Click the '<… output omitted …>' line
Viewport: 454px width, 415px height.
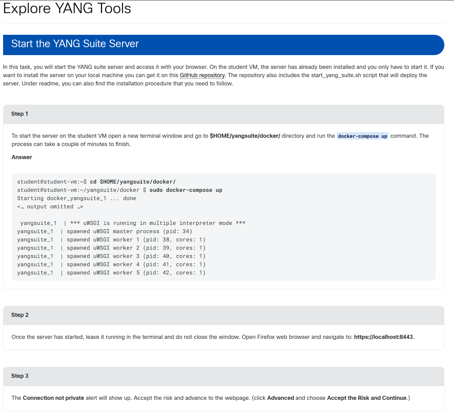point(50,207)
